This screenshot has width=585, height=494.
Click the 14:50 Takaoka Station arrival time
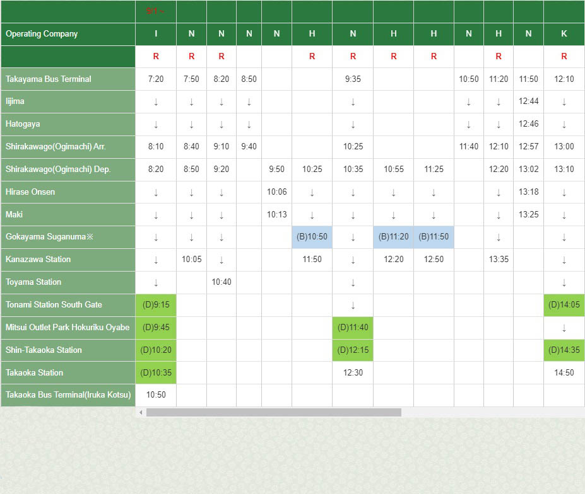coord(564,373)
